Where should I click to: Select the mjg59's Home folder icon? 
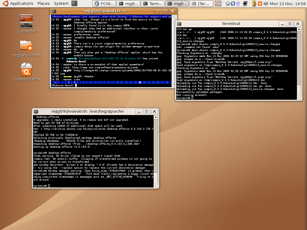tap(26, 46)
